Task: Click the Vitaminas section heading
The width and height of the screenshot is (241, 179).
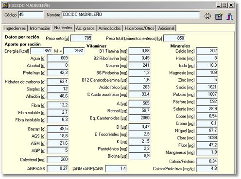Action: click(96, 46)
